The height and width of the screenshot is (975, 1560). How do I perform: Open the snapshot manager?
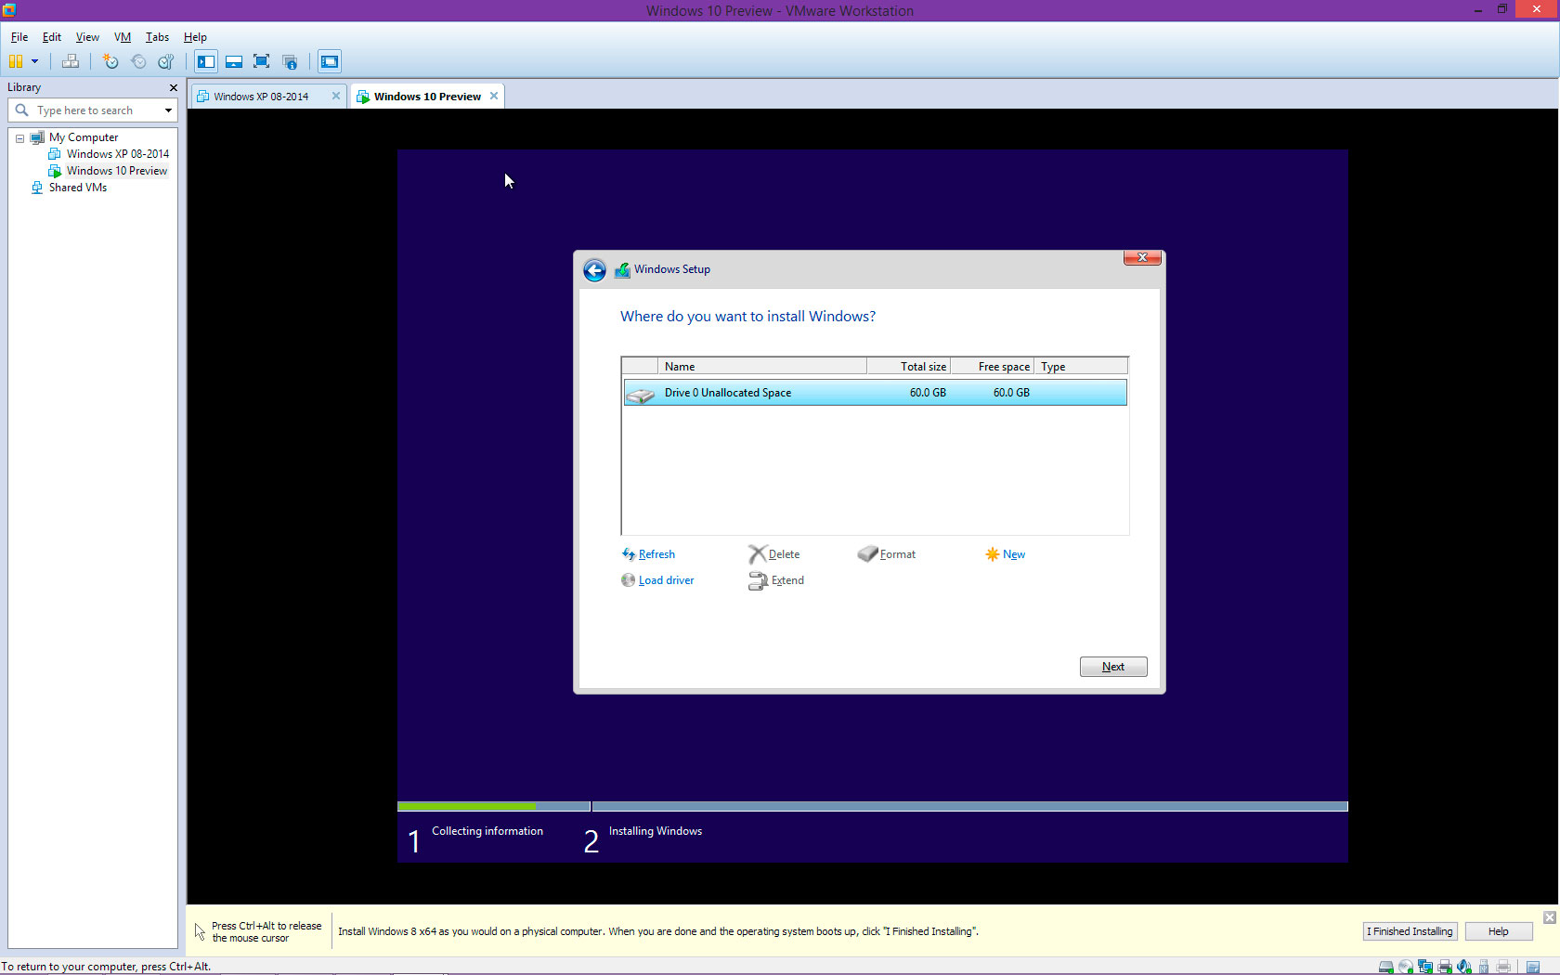click(x=166, y=62)
